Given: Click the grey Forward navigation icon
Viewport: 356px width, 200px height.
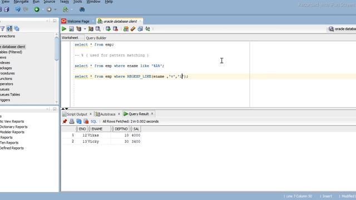Looking at the screenshot, I should tap(49, 9).
